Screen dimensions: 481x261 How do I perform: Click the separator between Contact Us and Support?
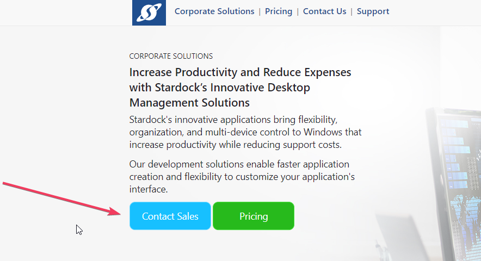click(x=351, y=11)
